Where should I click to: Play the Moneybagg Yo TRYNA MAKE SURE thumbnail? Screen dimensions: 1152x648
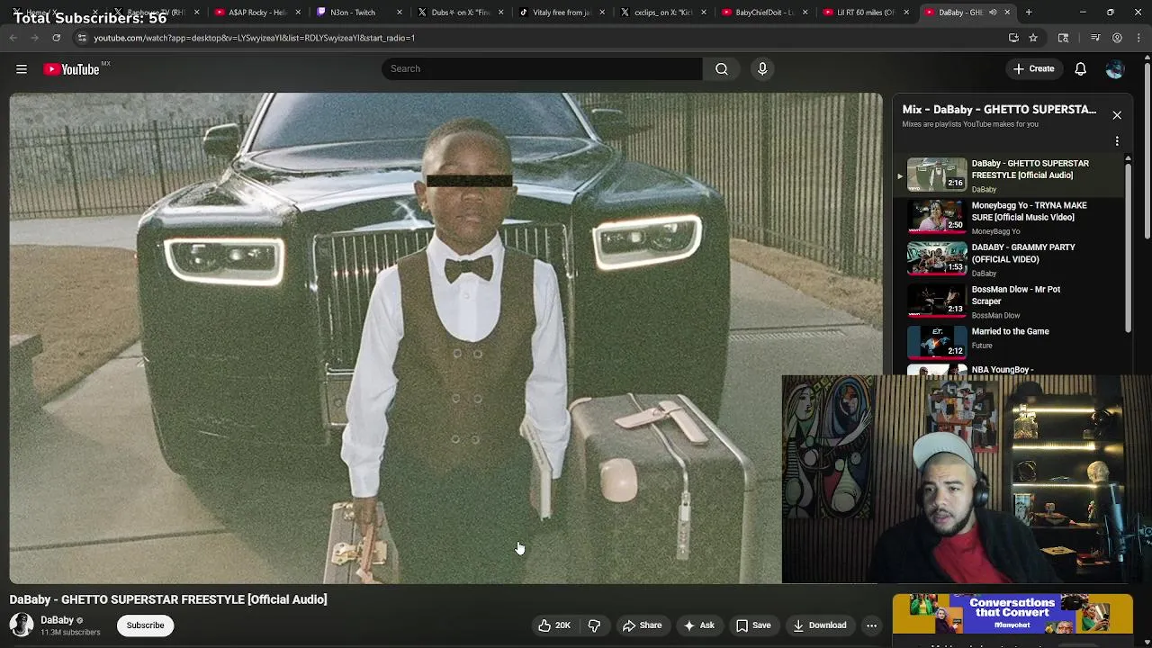(936, 217)
